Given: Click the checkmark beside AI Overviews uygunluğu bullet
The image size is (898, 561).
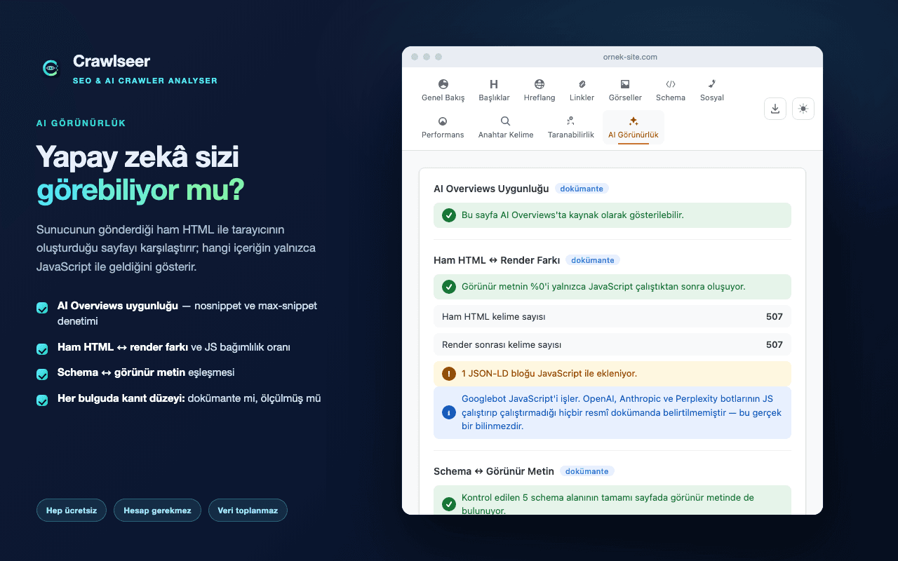Looking at the screenshot, I should pyautogui.click(x=42, y=308).
